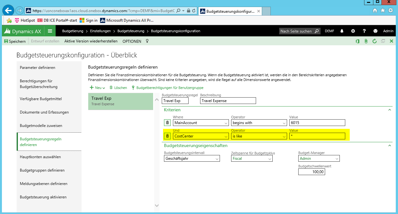Expand the Budget-Manager Admin dropdown

(337, 159)
